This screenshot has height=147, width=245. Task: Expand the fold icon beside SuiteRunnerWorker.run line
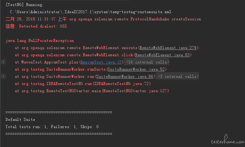(3, 76)
